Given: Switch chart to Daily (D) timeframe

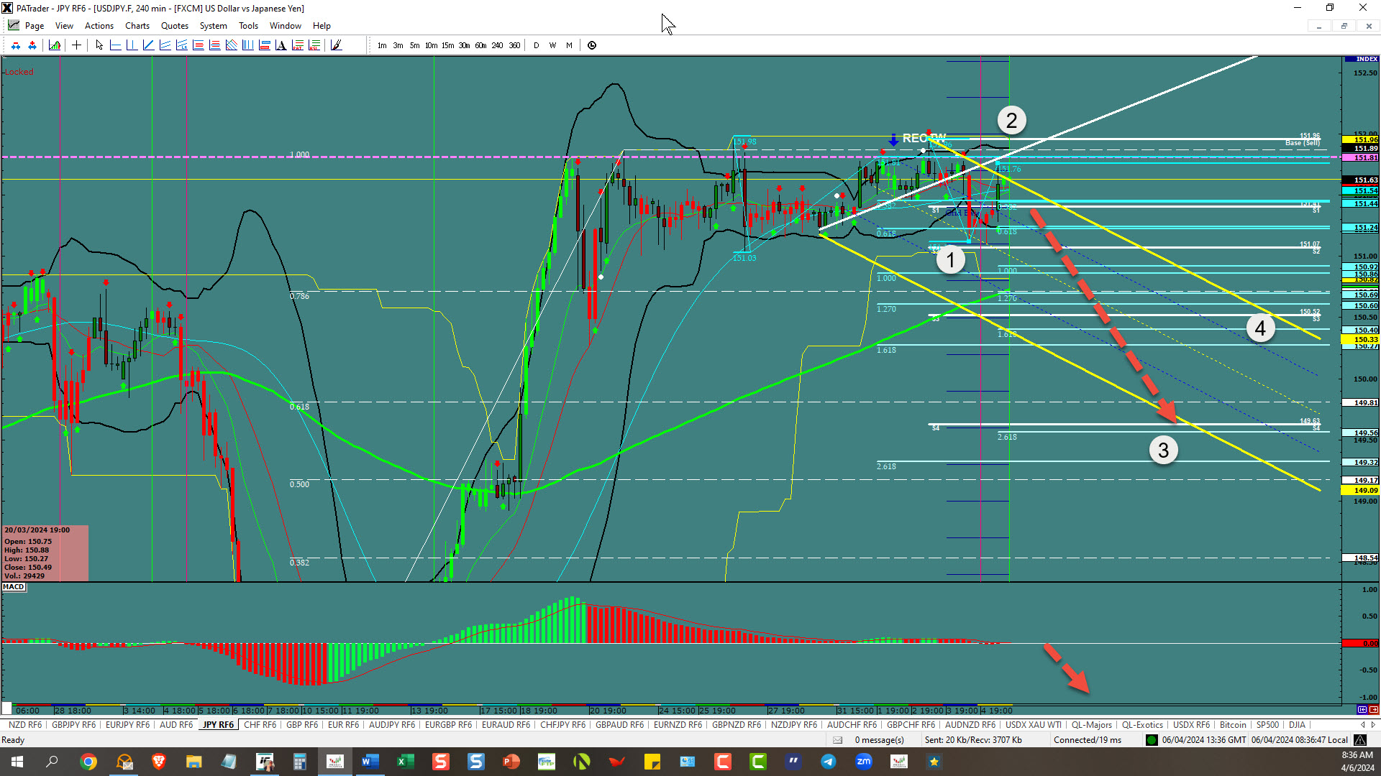Looking at the screenshot, I should pos(536,45).
